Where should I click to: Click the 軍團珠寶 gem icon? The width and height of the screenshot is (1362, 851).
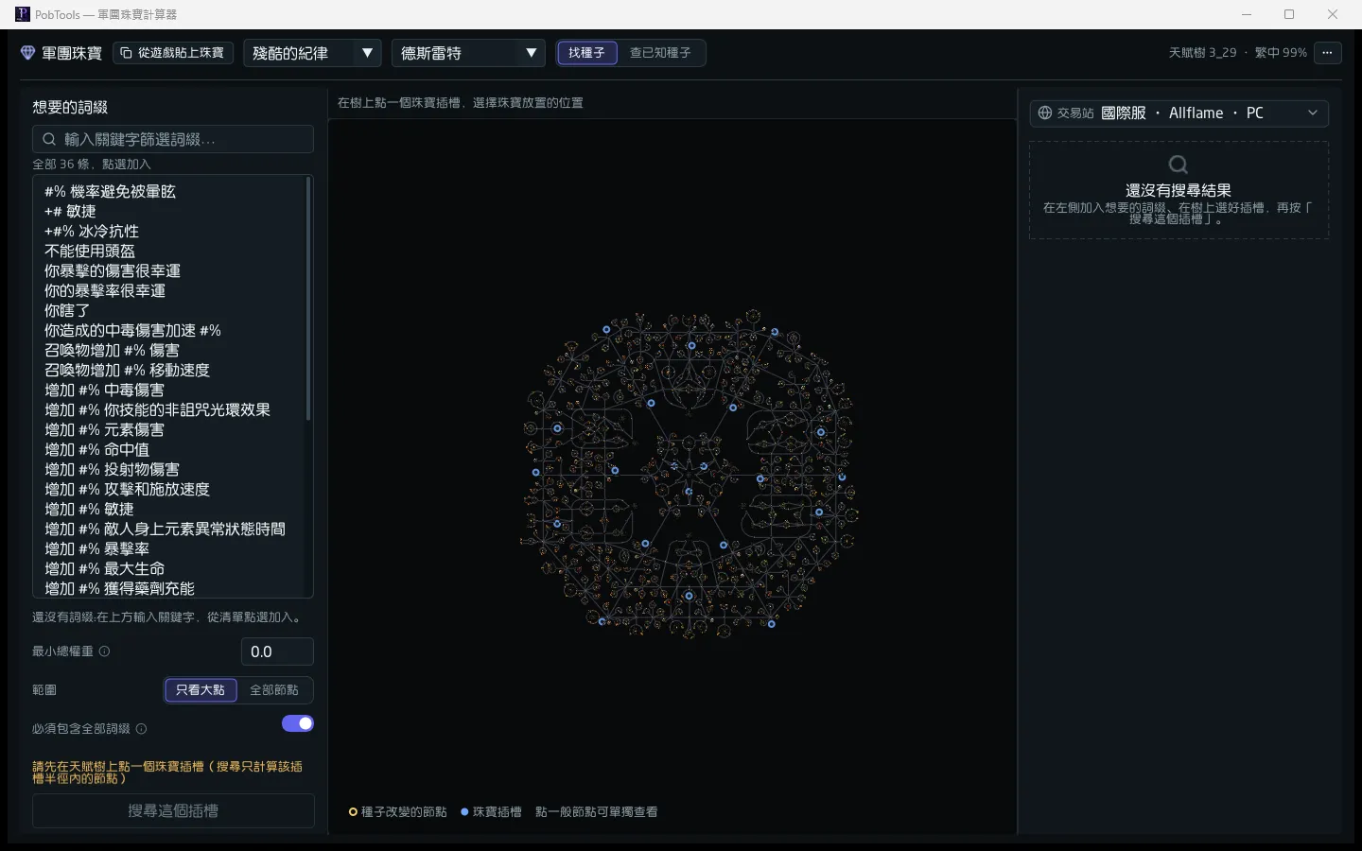(x=27, y=53)
